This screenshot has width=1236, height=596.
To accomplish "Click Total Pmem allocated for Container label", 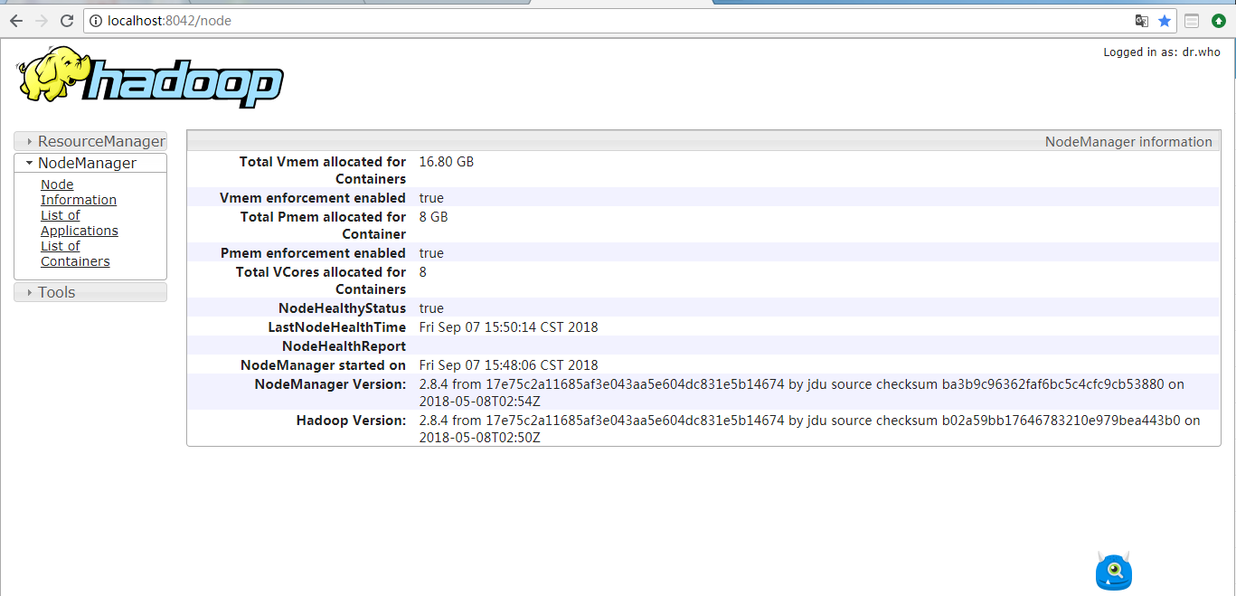I will click(x=323, y=225).
